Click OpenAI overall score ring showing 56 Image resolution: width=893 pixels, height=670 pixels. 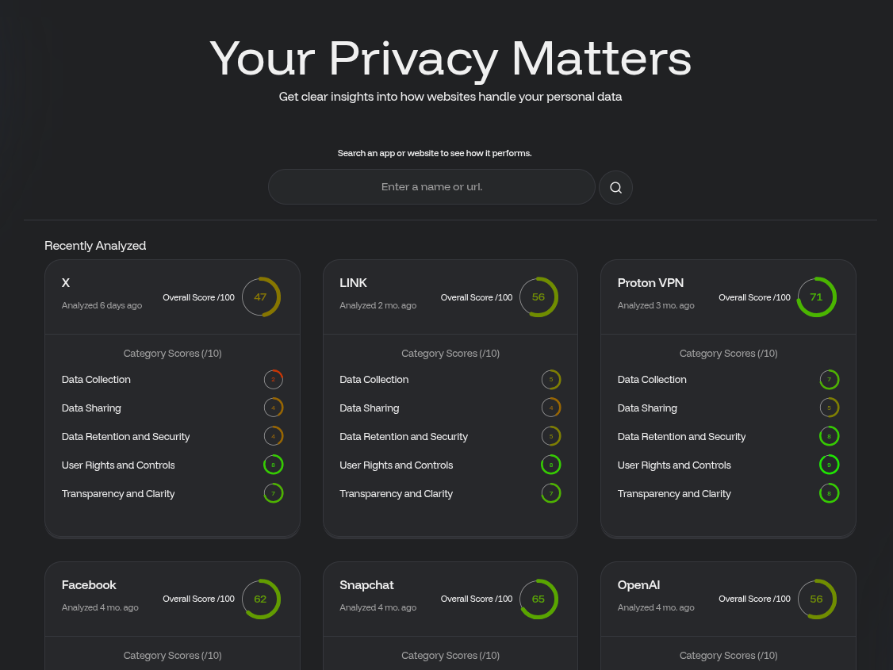click(816, 599)
